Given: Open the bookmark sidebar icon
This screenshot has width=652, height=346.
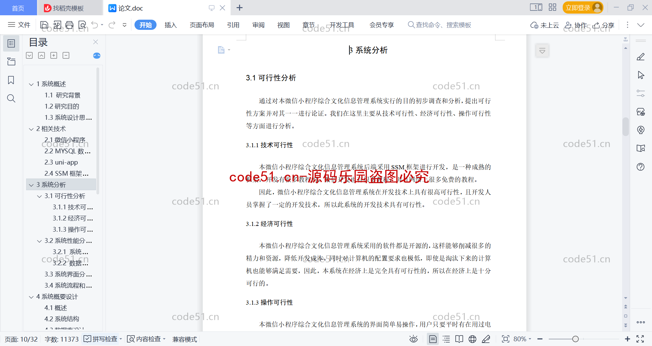Looking at the screenshot, I should pyautogui.click(x=11, y=80).
